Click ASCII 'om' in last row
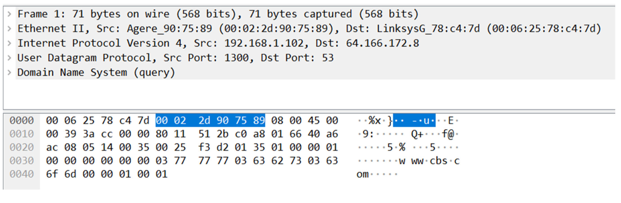 coord(363,174)
